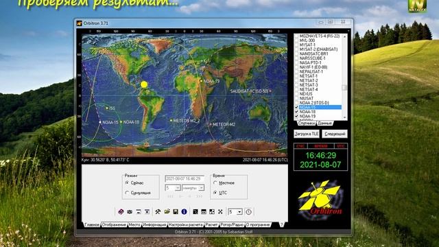Viewport: 439px width, 247px height.
Task: Click the window-with-bottom-panel layout icon
Action: coord(204,212)
